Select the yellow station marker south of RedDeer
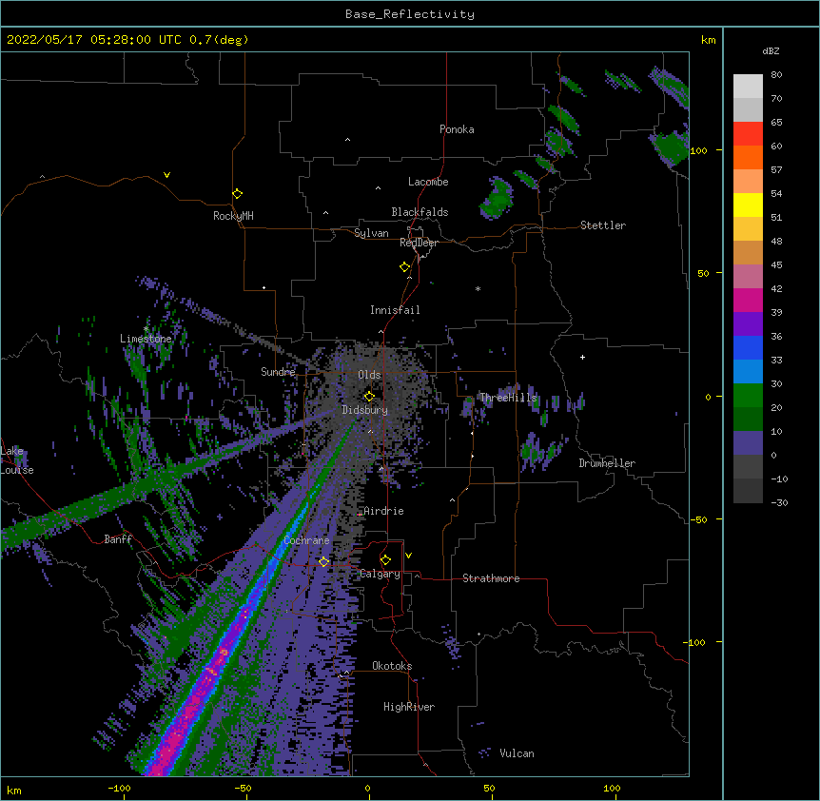Viewport: 820px width, 801px height. tap(404, 266)
